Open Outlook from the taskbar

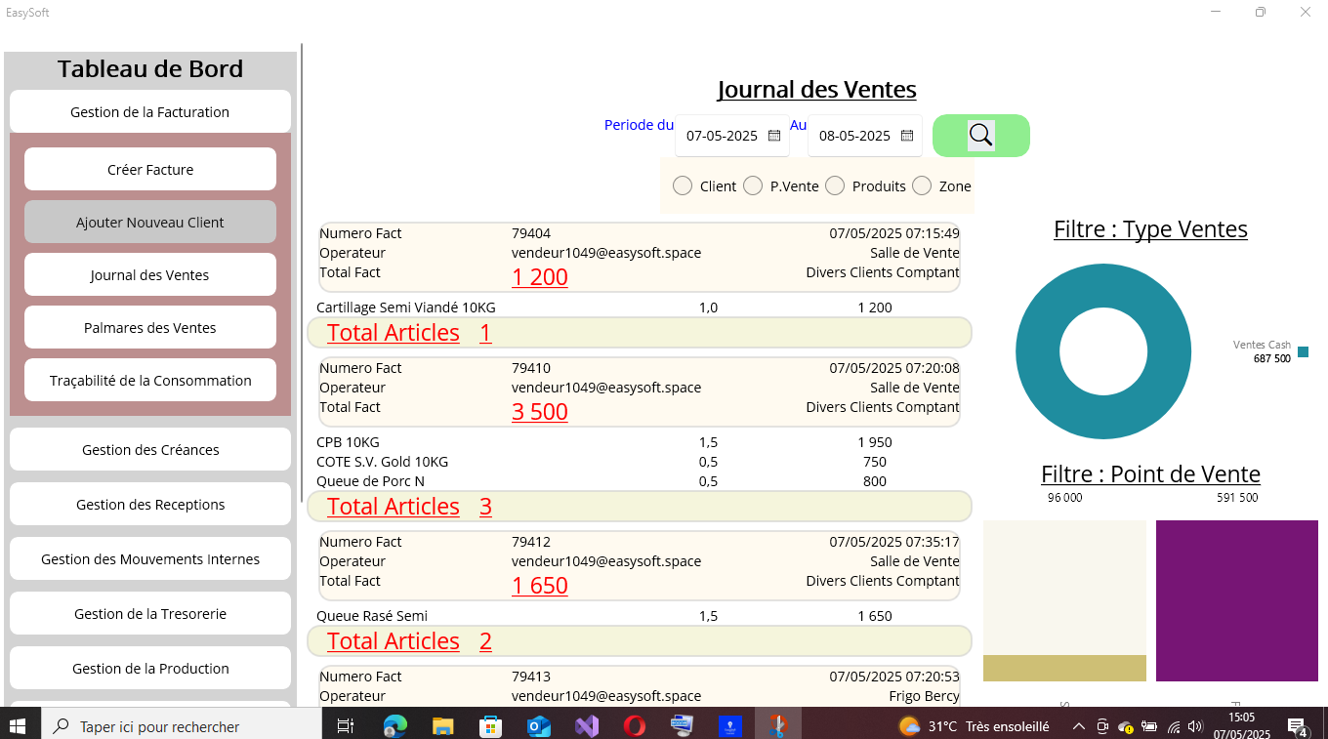539,725
